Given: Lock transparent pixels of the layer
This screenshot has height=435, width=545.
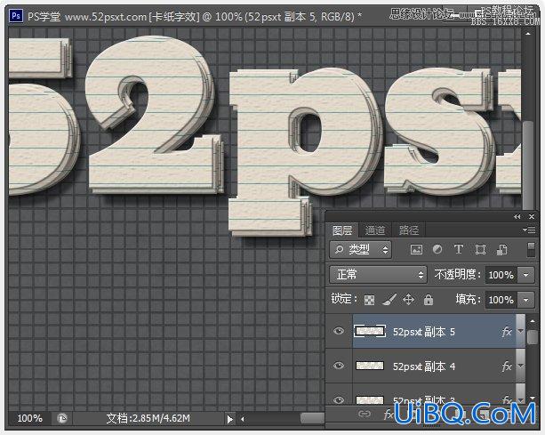Looking at the screenshot, I should (369, 300).
